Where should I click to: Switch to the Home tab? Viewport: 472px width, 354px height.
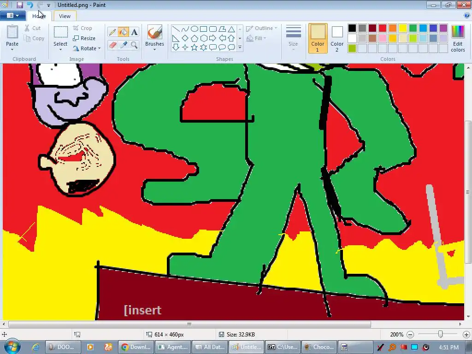coord(39,16)
